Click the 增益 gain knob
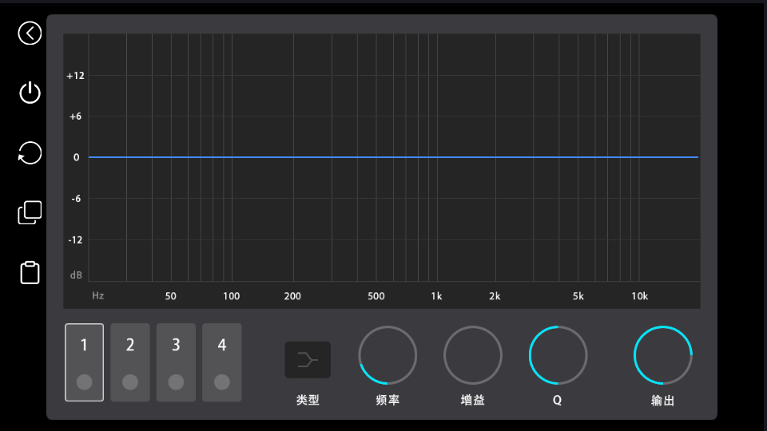The height and width of the screenshot is (431, 767). point(473,355)
